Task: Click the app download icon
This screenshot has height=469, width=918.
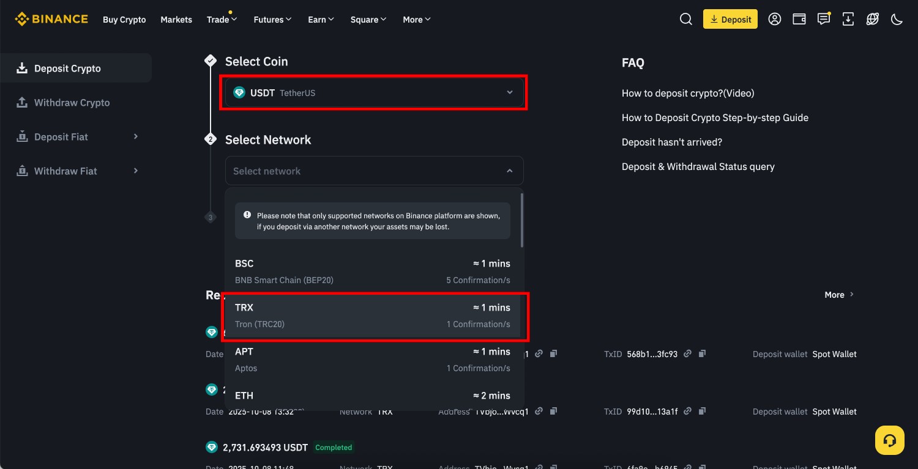Action: coord(848,19)
